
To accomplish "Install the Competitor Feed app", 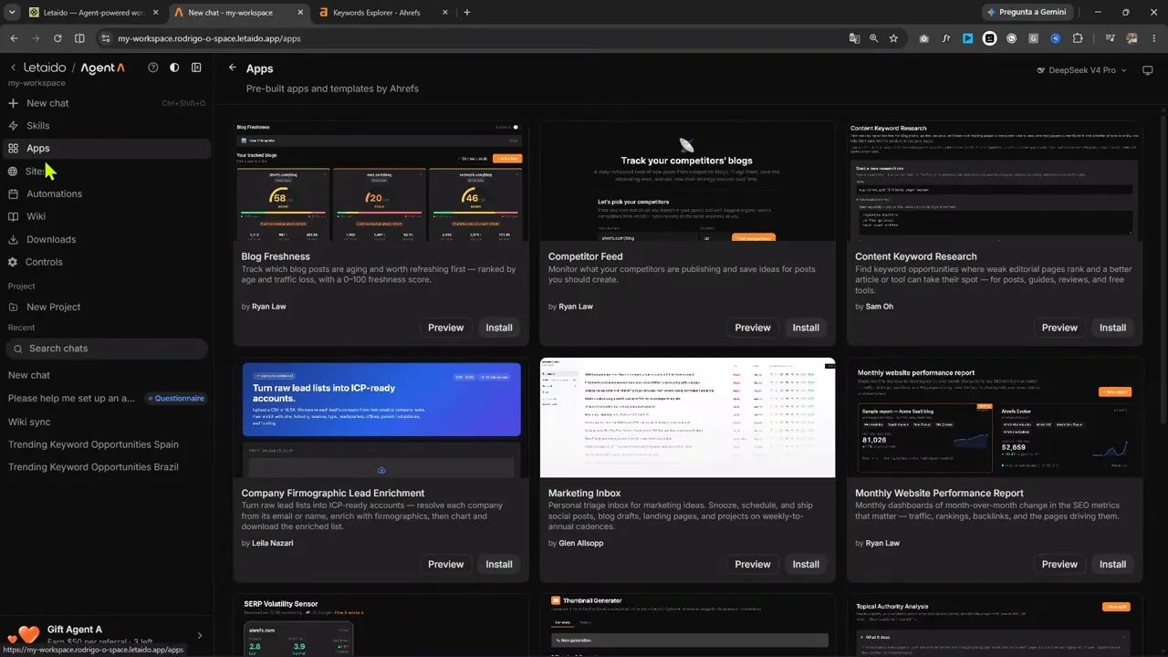I will click(806, 328).
